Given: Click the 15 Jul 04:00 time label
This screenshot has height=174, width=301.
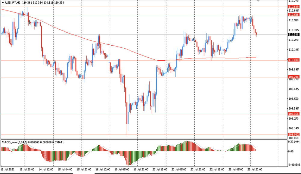Looking at the screenshot, I should click(65, 169).
